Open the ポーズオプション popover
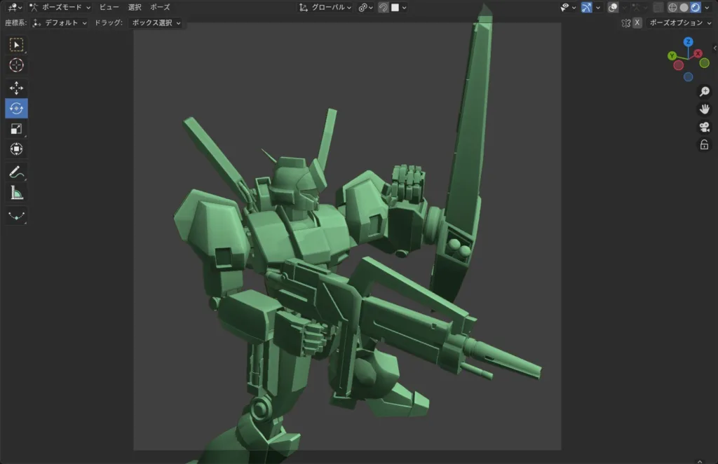The height and width of the screenshot is (464, 718). coord(679,22)
